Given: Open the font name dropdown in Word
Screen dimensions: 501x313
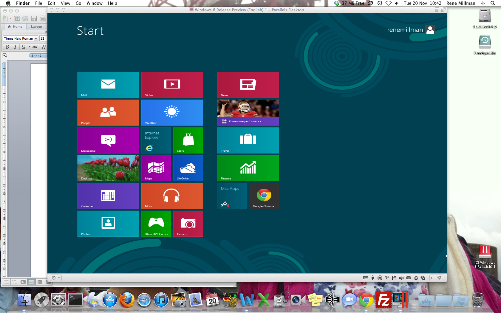Looking at the screenshot, I should point(36,38).
